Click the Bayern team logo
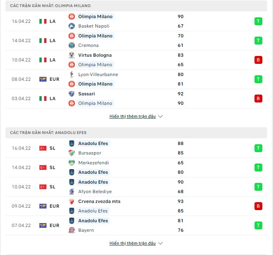Screen dimensions: 273x255 (72, 230)
